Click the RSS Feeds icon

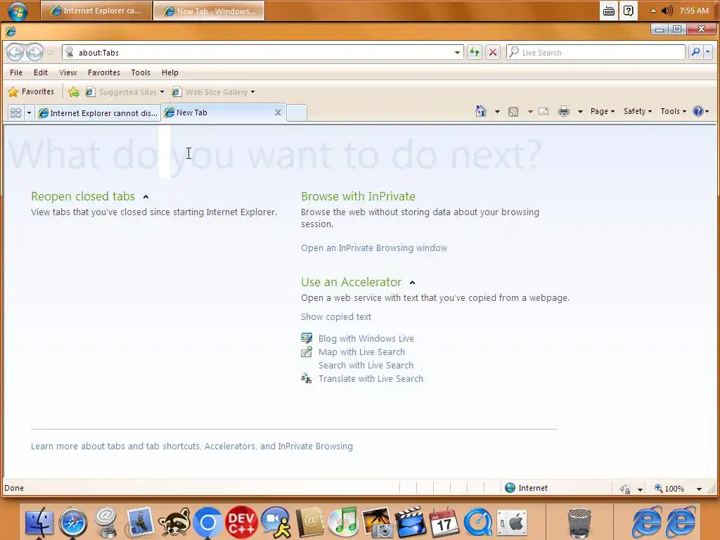(513, 112)
